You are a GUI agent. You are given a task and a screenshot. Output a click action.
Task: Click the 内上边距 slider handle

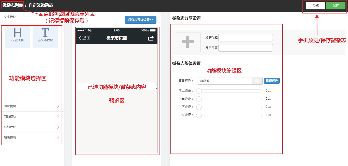click(199, 91)
